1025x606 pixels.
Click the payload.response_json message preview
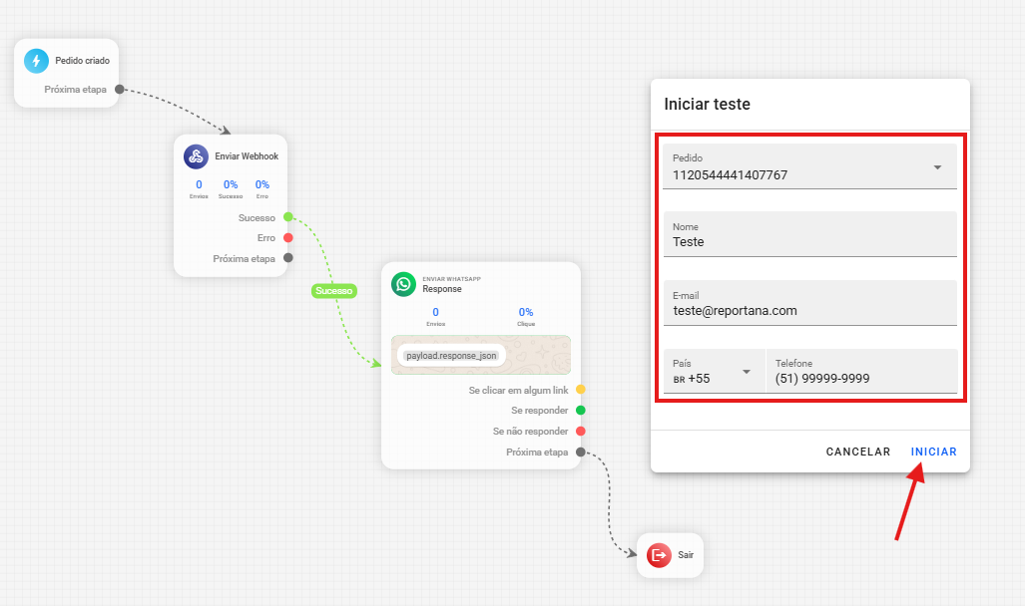click(452, 355)
